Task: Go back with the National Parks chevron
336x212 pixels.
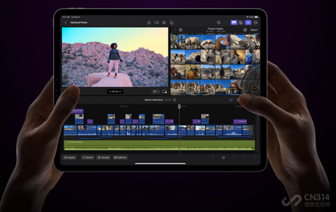Action: [66, 23]
